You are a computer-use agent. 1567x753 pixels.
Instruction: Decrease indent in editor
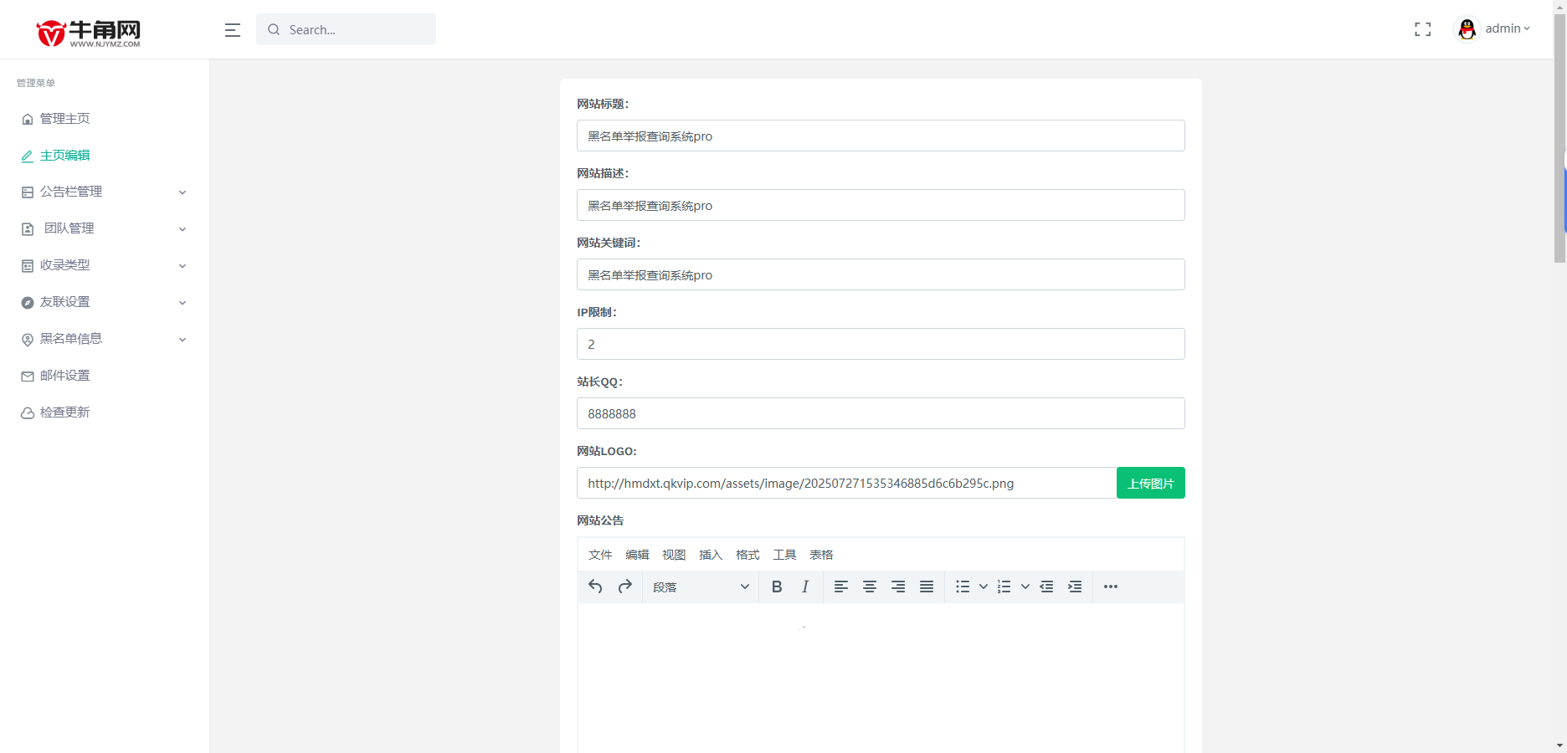pyautogui.click(x=1046, y=587)
